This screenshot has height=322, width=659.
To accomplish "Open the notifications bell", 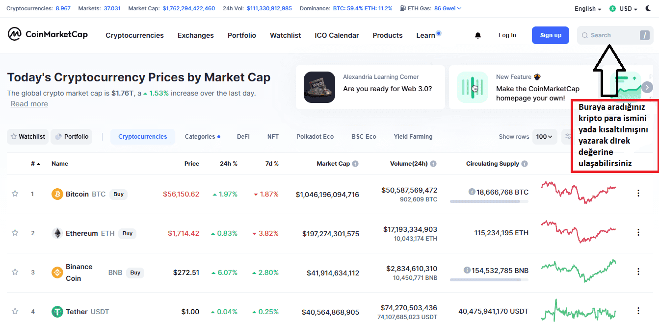I will [x=478, y=35].
